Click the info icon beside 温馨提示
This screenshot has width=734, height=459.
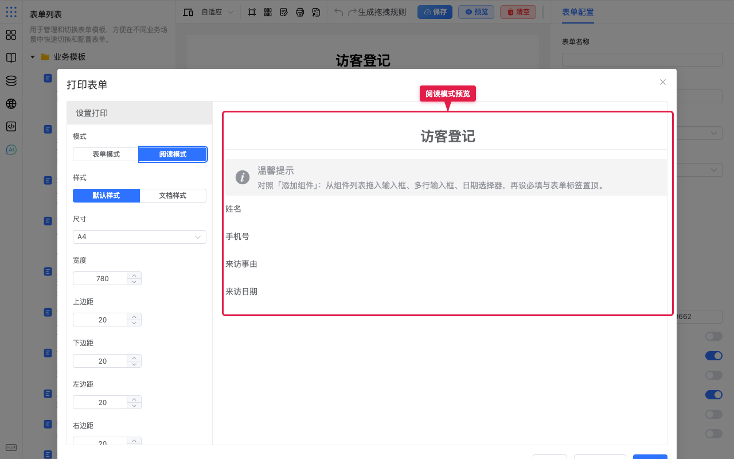point(243,177)
